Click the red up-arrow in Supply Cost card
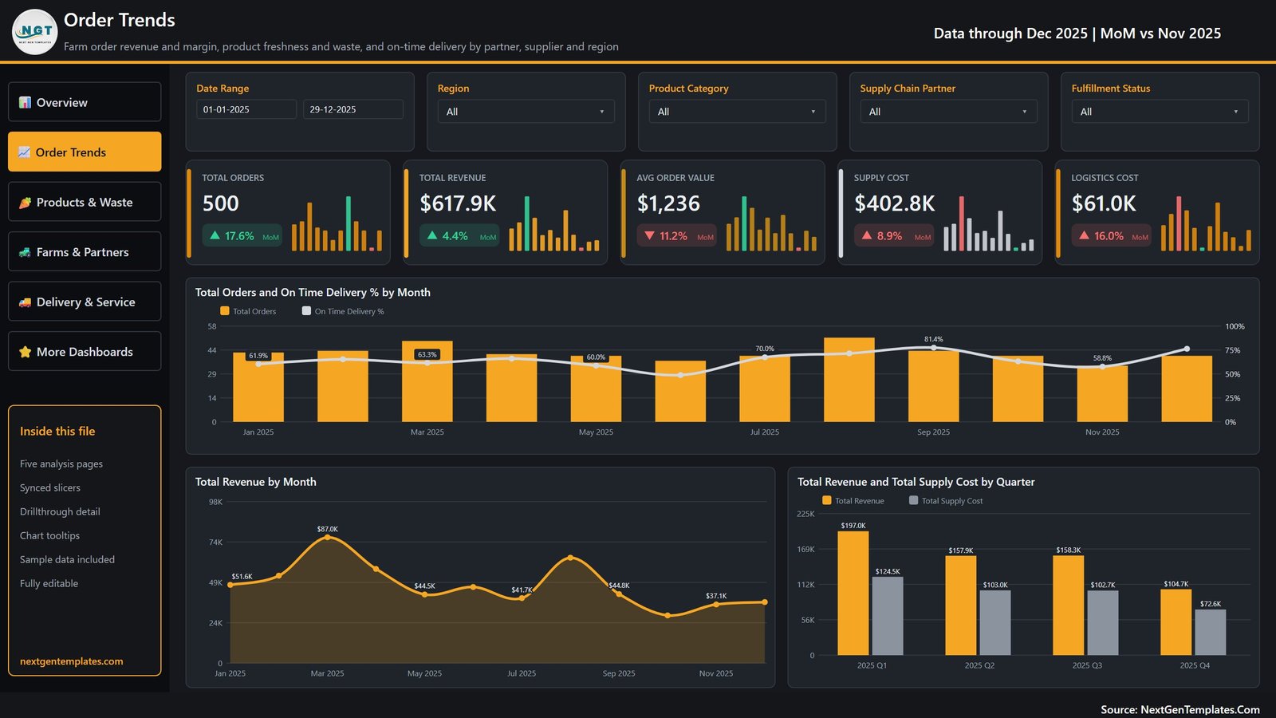The image size is (1276, 718). 867,235
